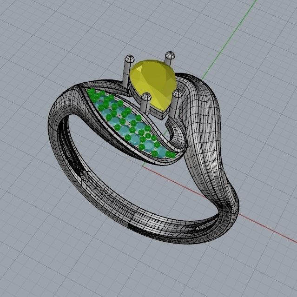The width and height of the screenshot is (297, 297).
Task: Pick the rear prong behind the yellow stone's right side
Action: point(169,59)
